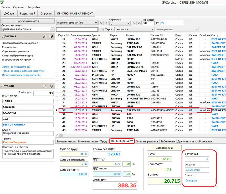Click 'Добави нова поръчка за ремонт' action
226x194 pixels.
coord(20,43)
